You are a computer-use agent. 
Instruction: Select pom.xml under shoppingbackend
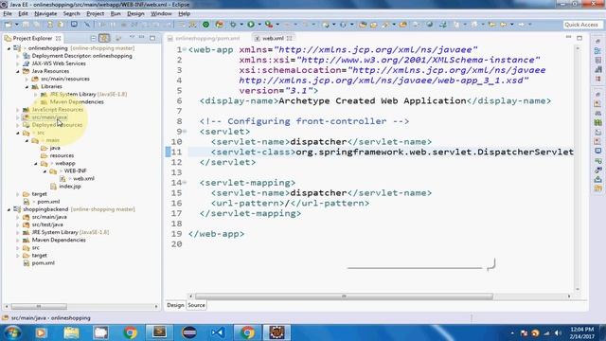click(x=43, y=263)
